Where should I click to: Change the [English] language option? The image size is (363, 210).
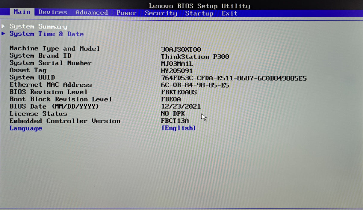click(179, 128)
